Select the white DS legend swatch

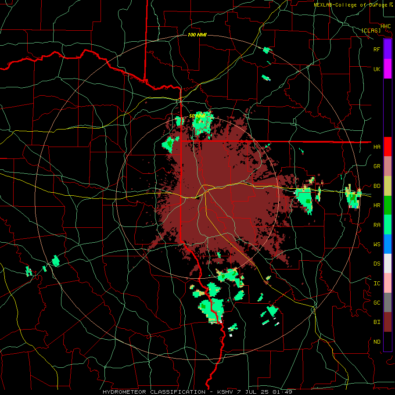(388, 263)
